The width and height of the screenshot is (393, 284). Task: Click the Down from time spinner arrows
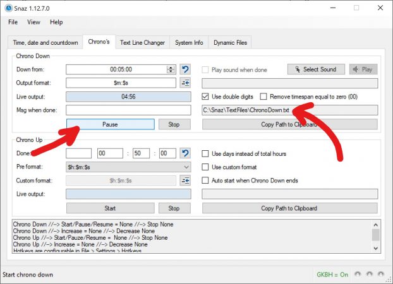click(x=171, y=69)
